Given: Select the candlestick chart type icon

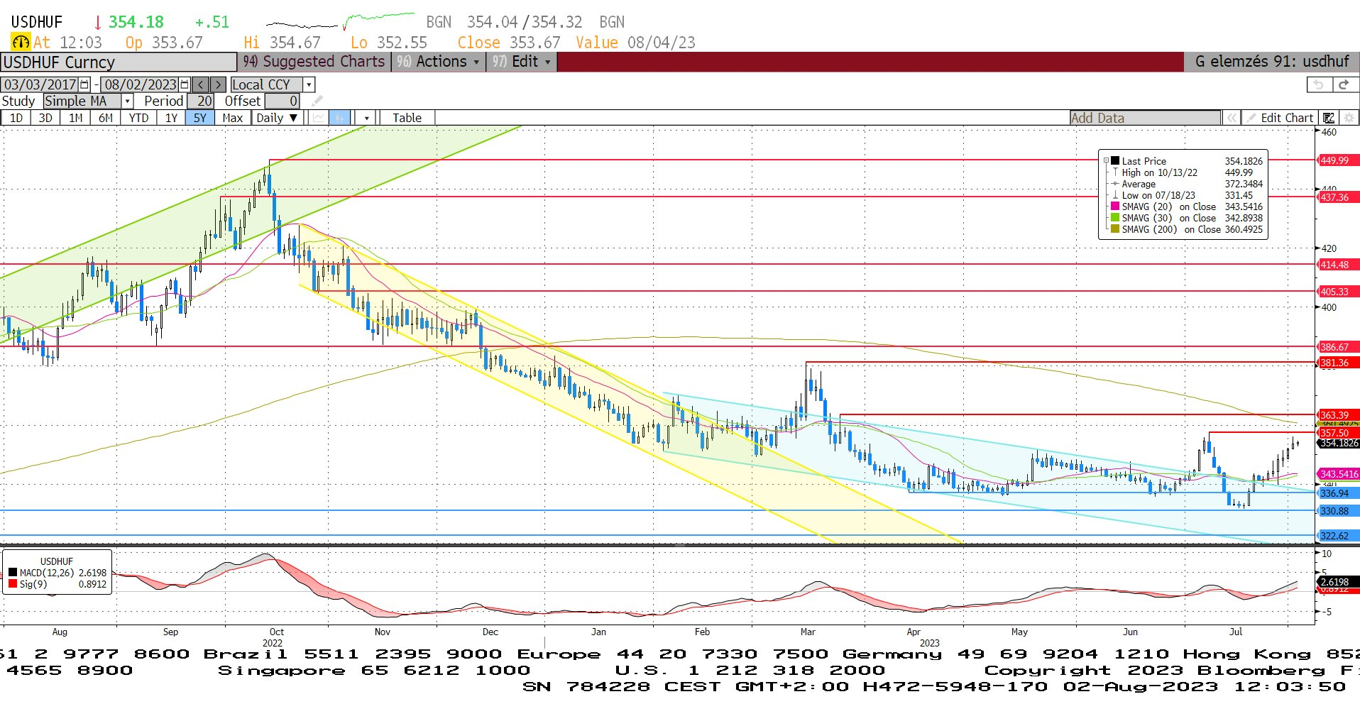Looking at the screenshot, I should point(339,118).
